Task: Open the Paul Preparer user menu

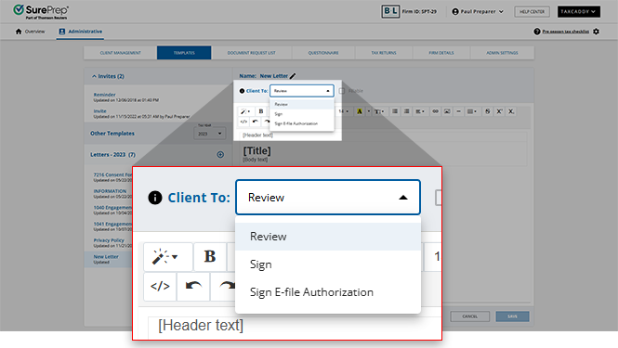Action: 478,12
